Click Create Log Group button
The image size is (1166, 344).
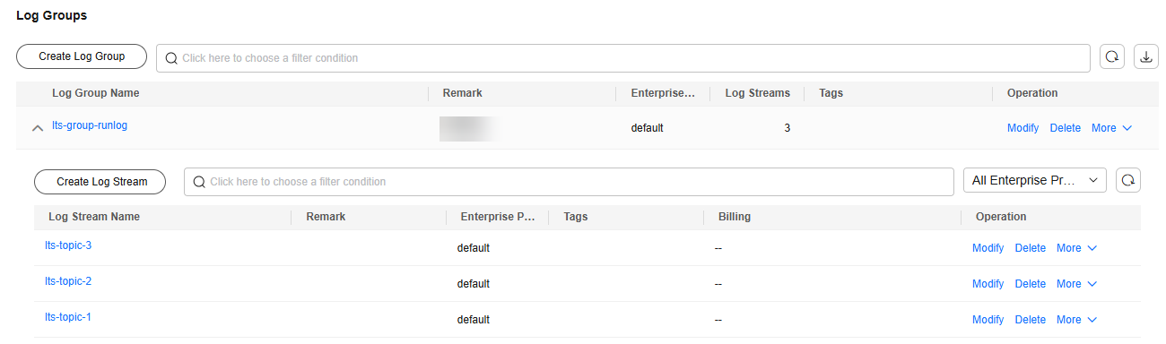coord(82,56)
